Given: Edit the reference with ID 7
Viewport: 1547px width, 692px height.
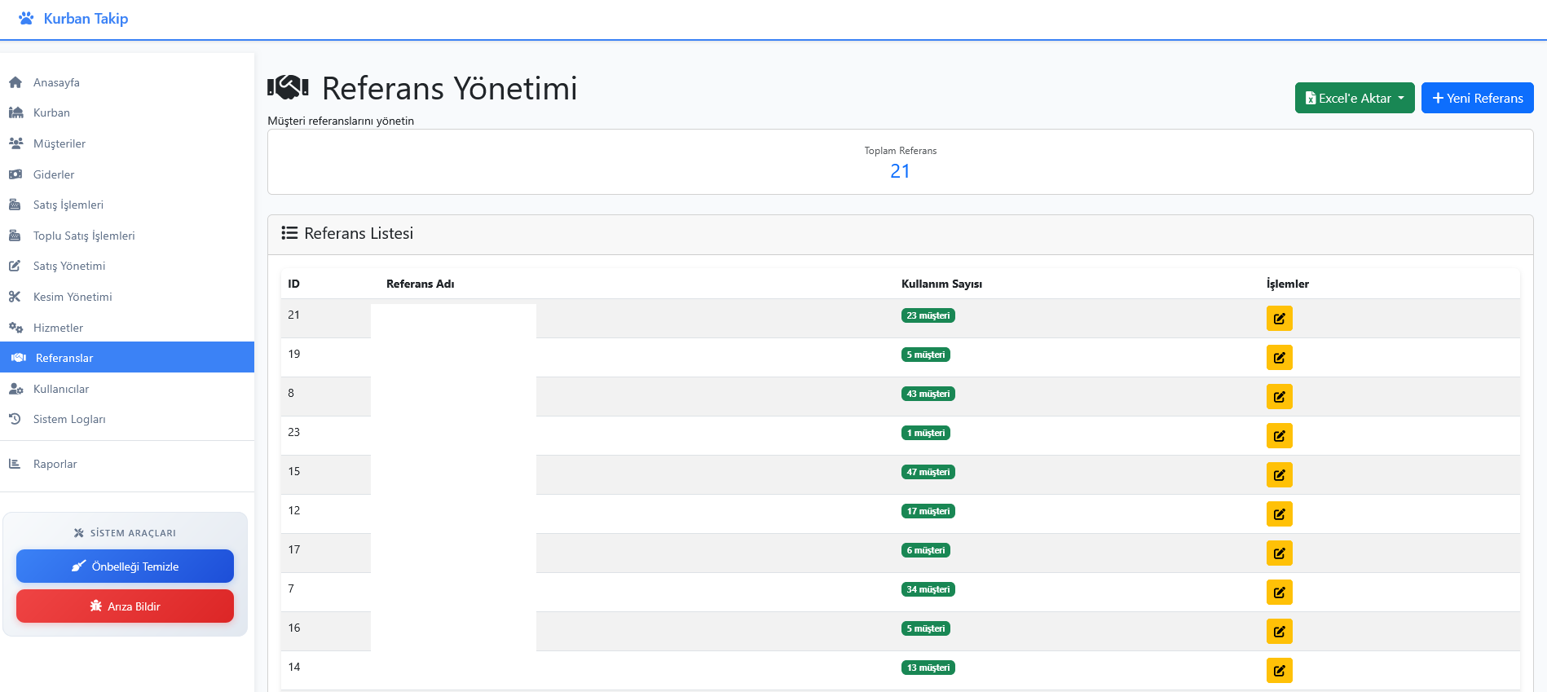Looking at the screenshot, I should (1279, 593).
